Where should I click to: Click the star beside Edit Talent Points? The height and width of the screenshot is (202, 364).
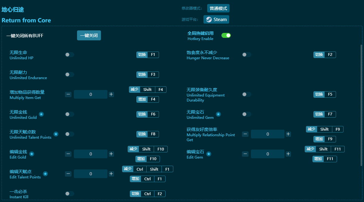(x=45, y=173)
